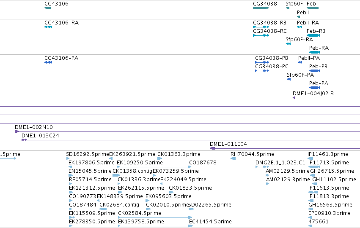
Task: Click the CK01358.contig label
Action: pyautogui.click(x=132, y=171)
